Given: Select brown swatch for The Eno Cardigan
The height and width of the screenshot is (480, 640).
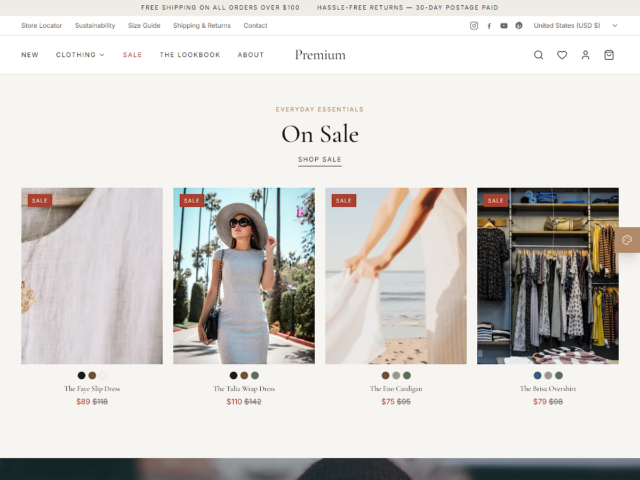Looking at the screenshot, I should [x=386, y=375].
